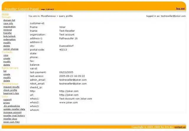Click the Contacts section heading
The image size is (189, 131).
7,52
